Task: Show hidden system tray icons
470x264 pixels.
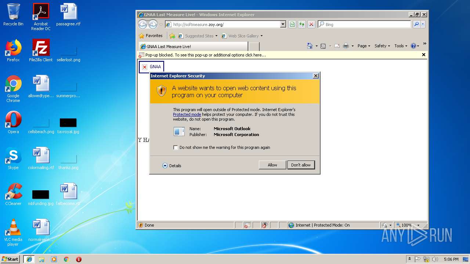Action: [x=409, y=259]
